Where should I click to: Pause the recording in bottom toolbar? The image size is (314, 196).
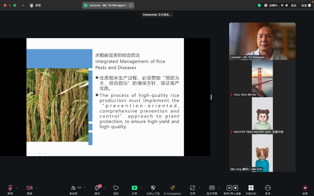tap(229, 187)
